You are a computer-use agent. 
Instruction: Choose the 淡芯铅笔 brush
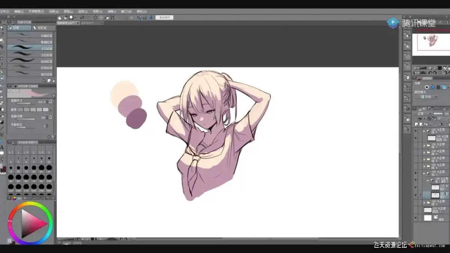[x=30, y=55]
